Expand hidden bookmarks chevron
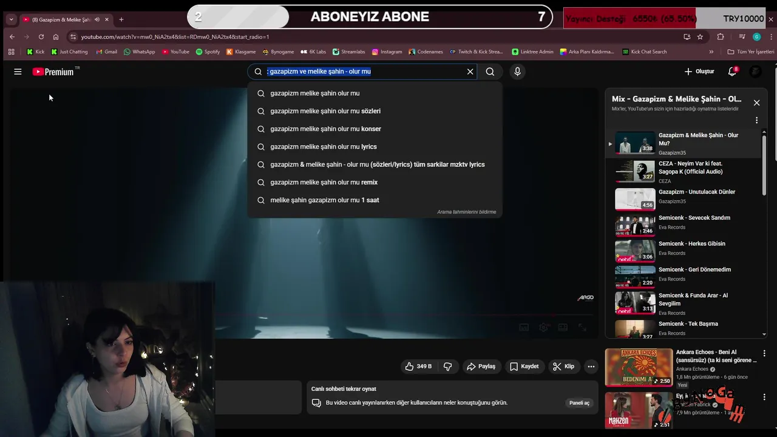The width and height of the screenshot is (777, 437). coord(711,52)
